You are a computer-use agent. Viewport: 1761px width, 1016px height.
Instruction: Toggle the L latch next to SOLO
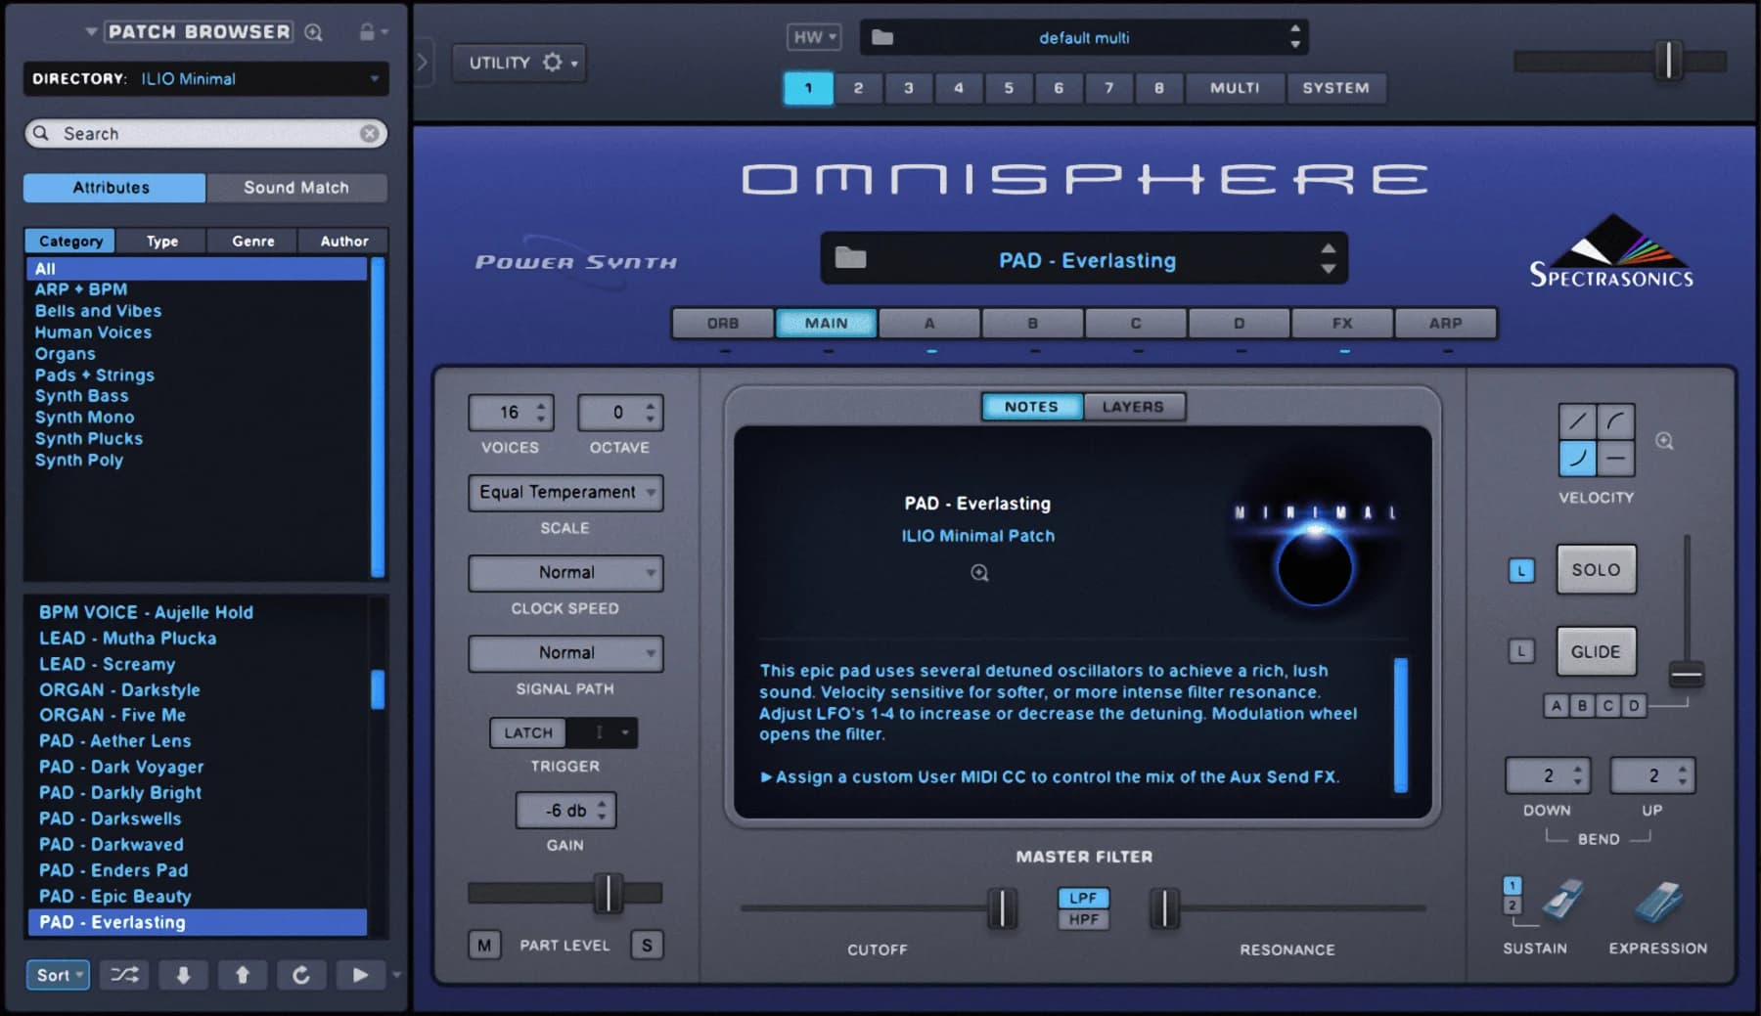1521,569
